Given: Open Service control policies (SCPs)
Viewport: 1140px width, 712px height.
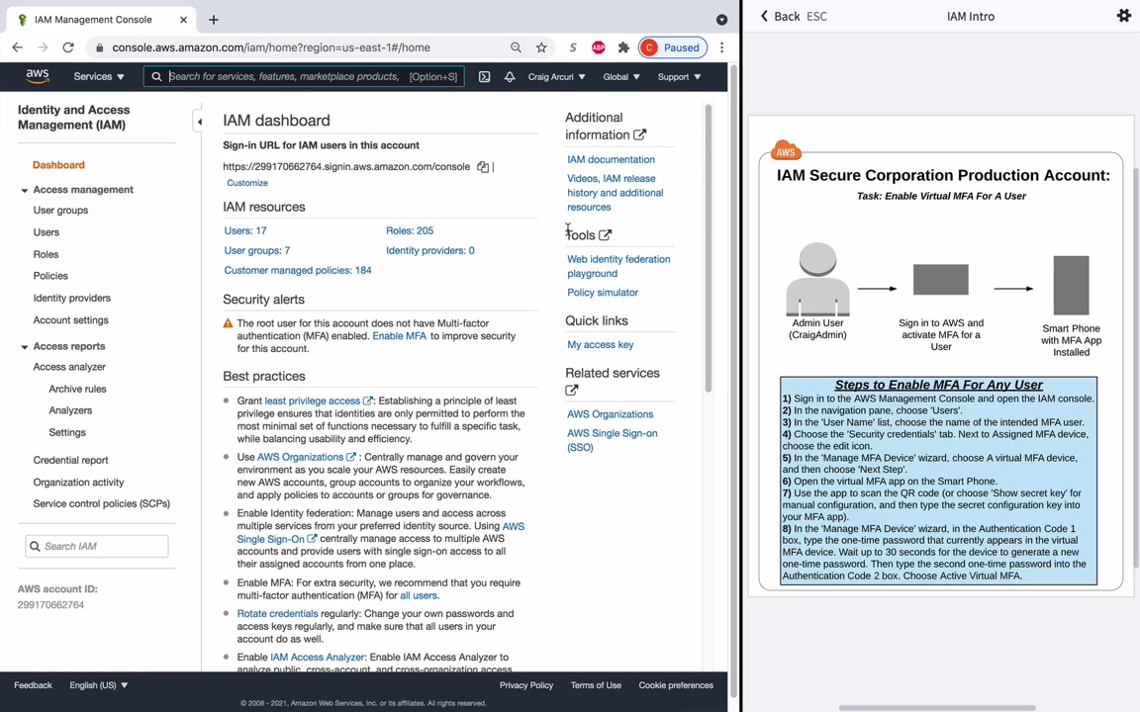Looking at the screenshot, I should point(101,503).
